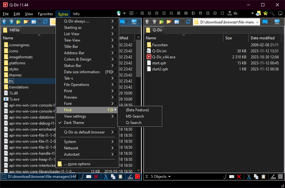Click the new folder icon in left pane
The height and width of the screenshot is (188, 285).
(x=26, y=22)
